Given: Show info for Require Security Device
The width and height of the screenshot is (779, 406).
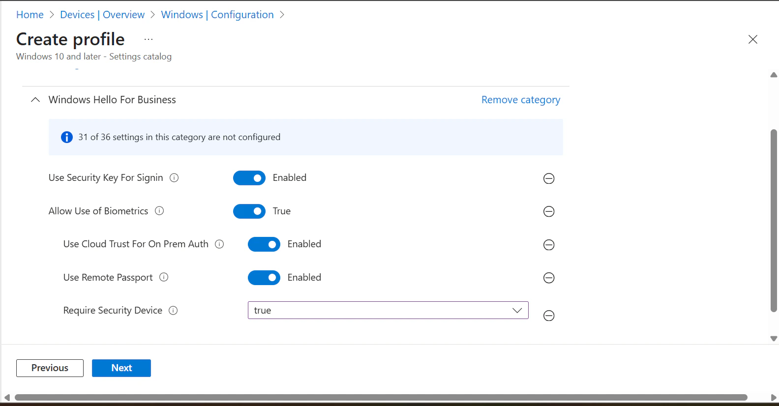Looking at the screenshot, I should [x=173, y=310].
